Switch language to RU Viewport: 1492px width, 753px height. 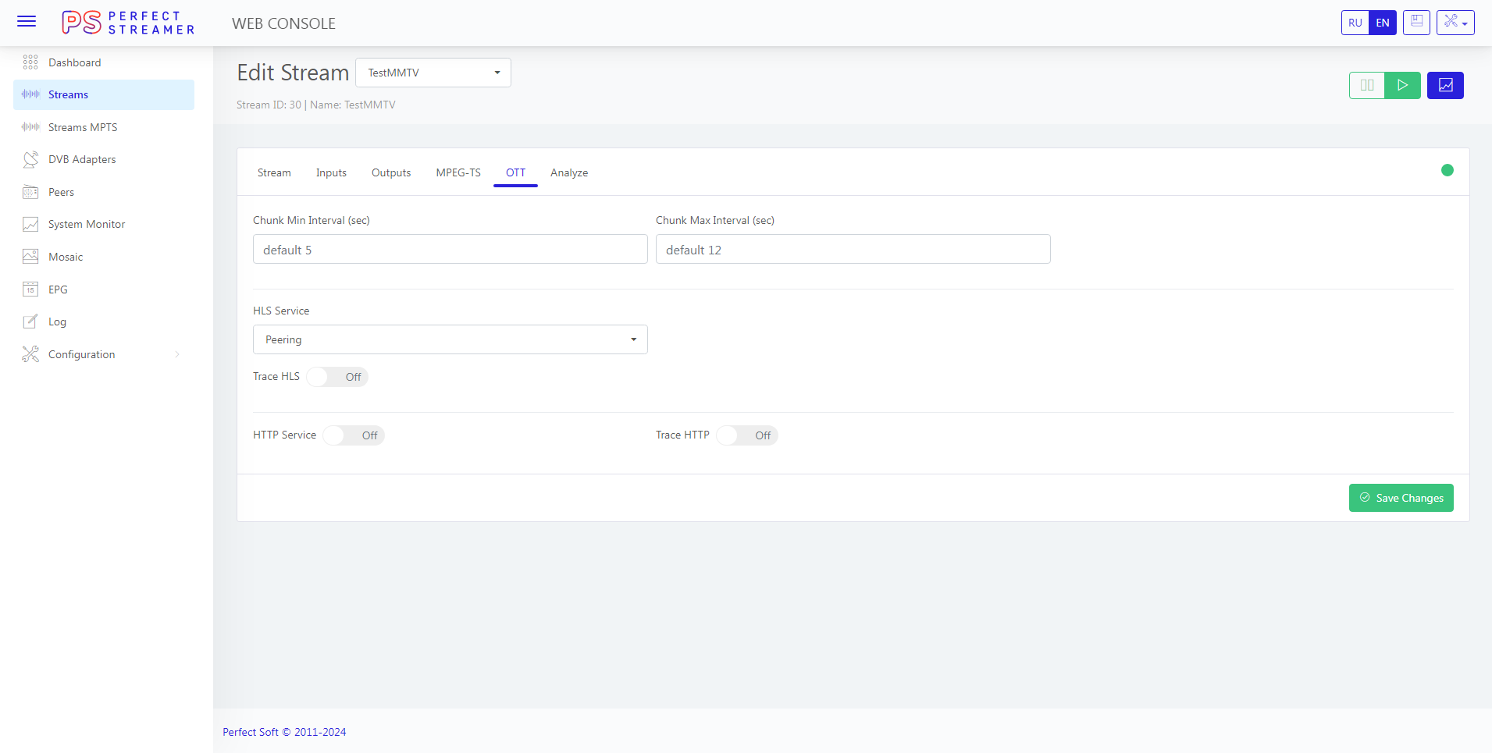tap(1355, 23)
